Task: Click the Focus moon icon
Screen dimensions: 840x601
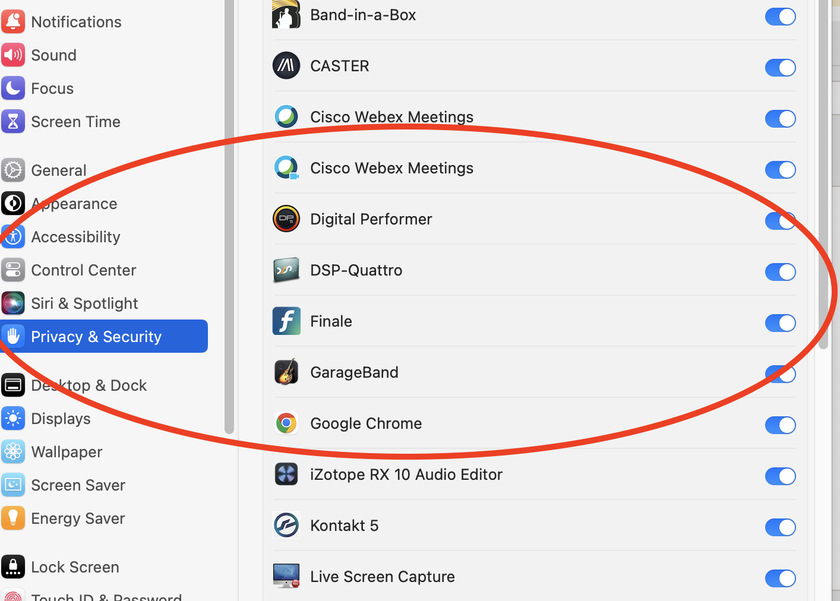Action: coord(13,88)
